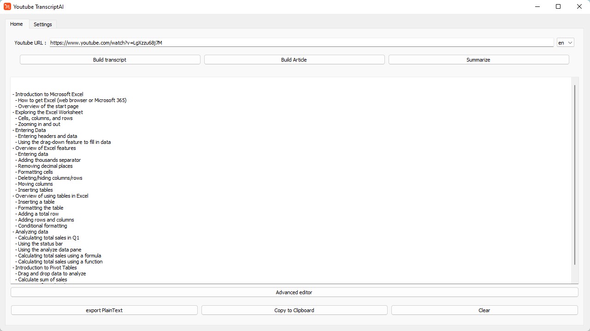The height and width of the screenshot is (331, 590).
Task: Click 'Drag and drop data to analyze'
Action: pos(52,274)
